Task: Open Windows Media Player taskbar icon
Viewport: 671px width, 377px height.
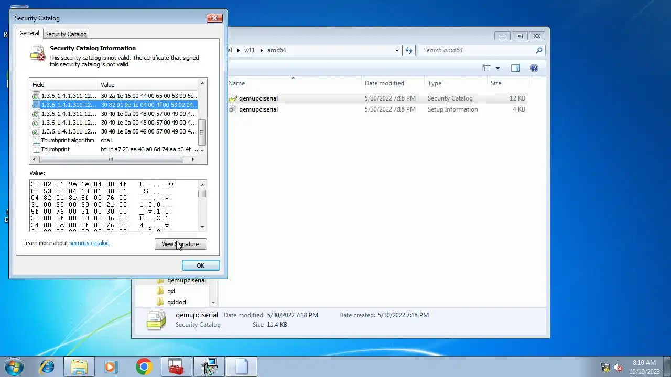Action: point(111,367)
